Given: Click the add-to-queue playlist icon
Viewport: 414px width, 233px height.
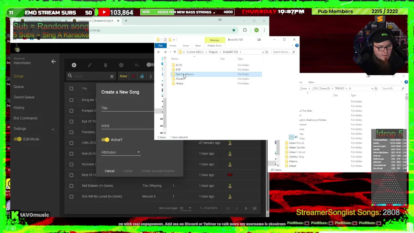Looking at the screenshot, I should (x=137, y=65).
